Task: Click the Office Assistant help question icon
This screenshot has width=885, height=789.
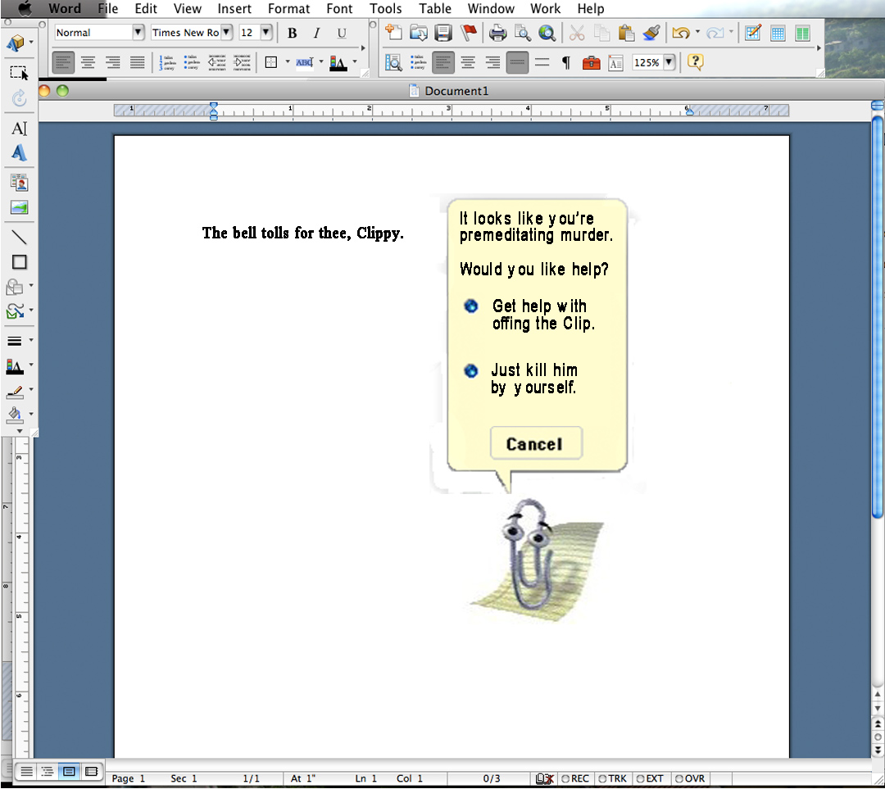Action: click(x=696, y=61)
